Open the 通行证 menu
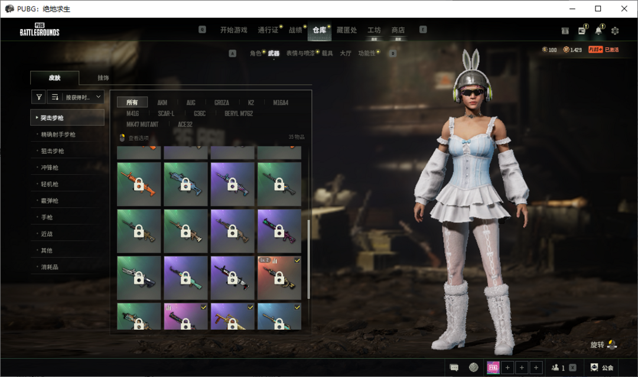This screenshot has width=638, height=377. [268, 30]
